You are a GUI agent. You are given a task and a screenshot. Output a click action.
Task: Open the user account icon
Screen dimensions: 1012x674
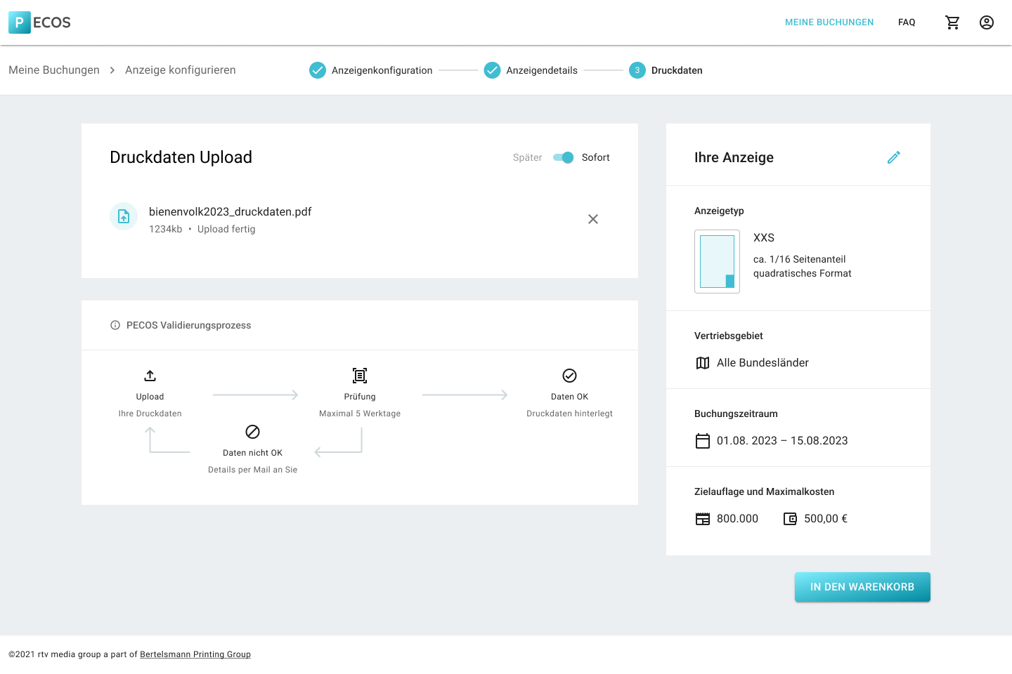987,22
